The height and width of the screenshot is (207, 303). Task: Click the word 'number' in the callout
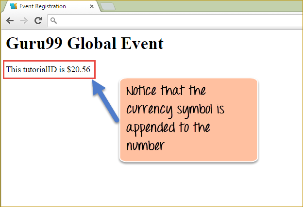pyautogui.click(x=146, y=146)
